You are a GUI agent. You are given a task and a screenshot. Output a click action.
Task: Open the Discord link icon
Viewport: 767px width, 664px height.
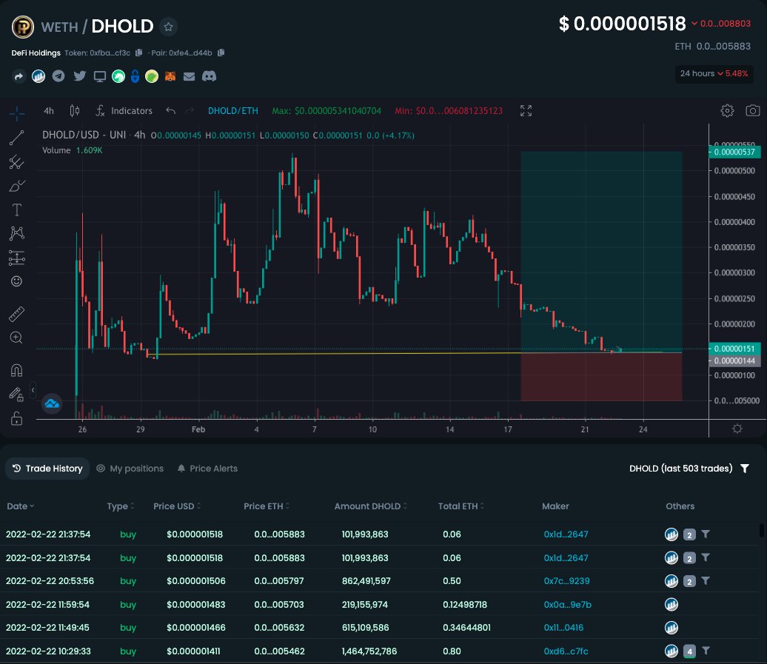click(x=209, y=76)
